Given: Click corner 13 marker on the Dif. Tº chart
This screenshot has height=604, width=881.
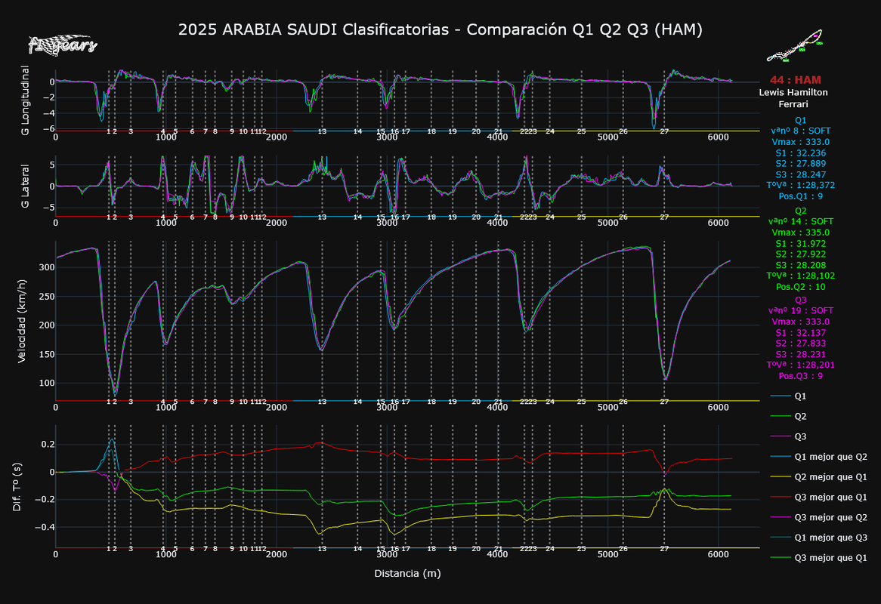Looking at the screenshot, I should [x=322, y=549].
